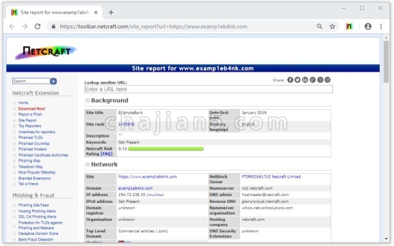Open Bank Fraud Detection link
394x246 pixels.
point(36,239)
